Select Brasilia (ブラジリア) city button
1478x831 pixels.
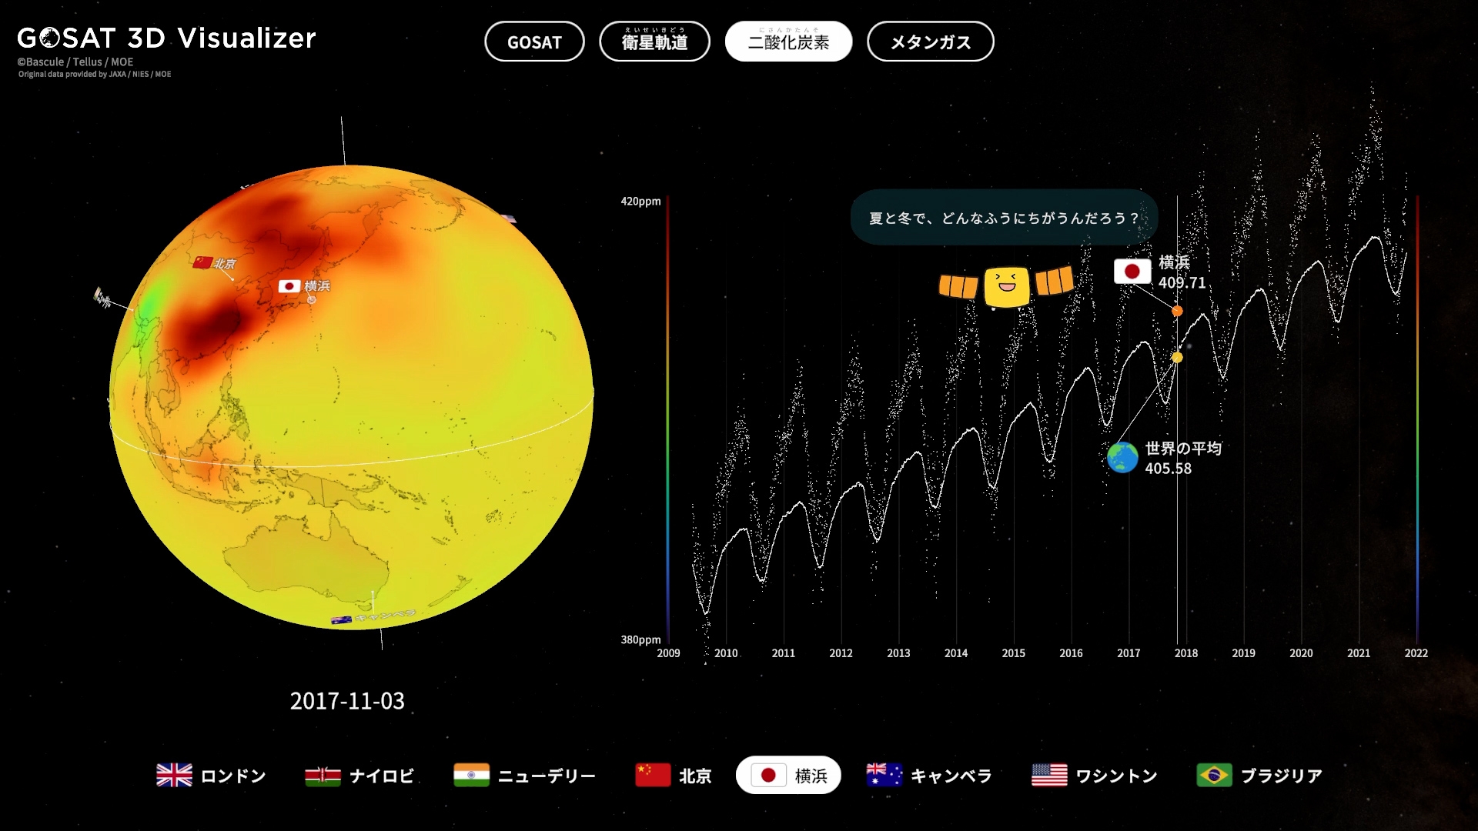1259,776
